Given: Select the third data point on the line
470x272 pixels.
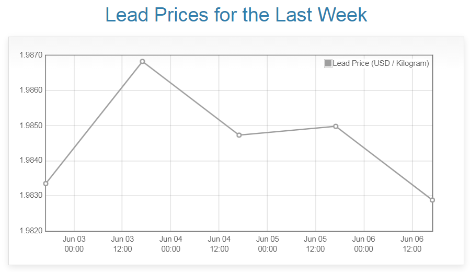Looking at the screenshot, I should click(239, 135).
